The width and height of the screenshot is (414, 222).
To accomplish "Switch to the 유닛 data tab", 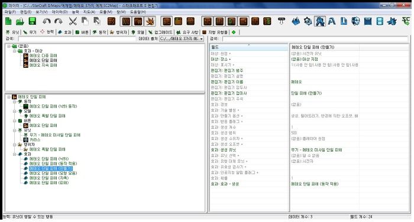I will click(x=12, y=32).
